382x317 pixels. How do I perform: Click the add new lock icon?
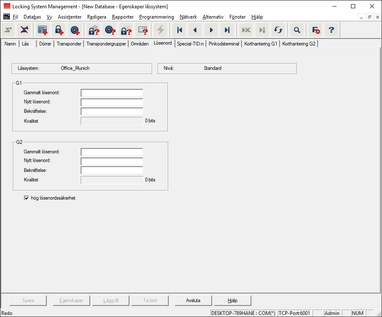click(x=59, y=30)
